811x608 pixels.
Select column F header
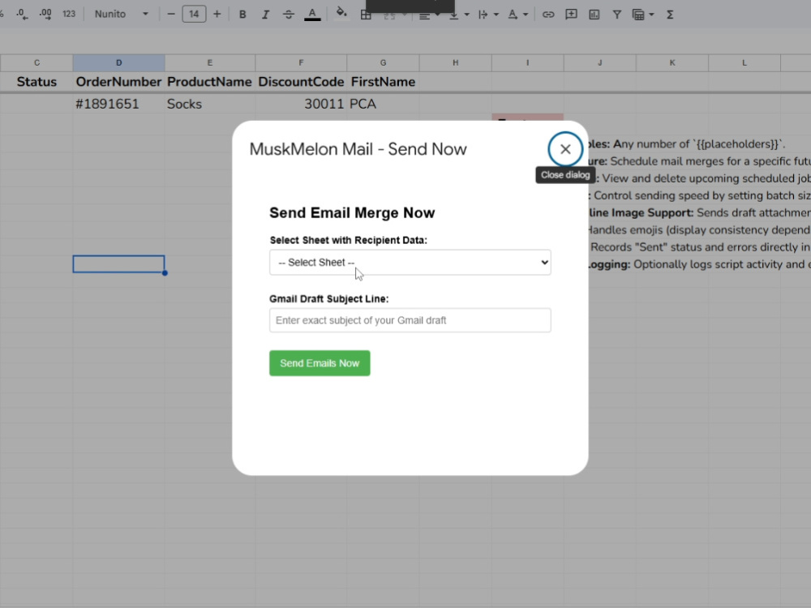pyautogui.click(x=301, y=62)
